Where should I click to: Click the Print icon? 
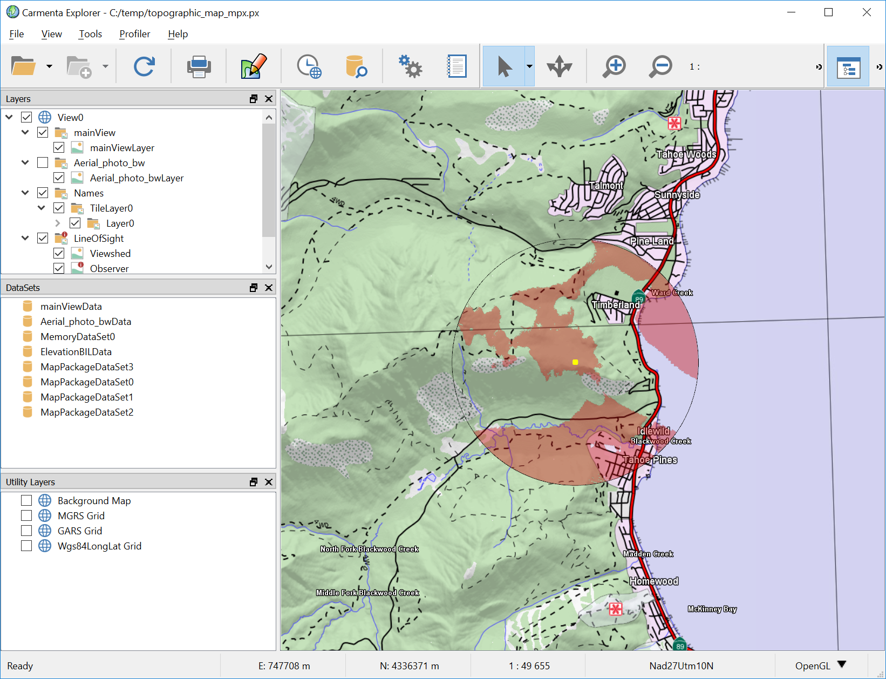(x=199, y=66)
